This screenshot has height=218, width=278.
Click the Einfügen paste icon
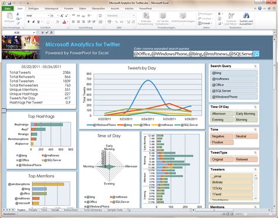pos(9,18)
